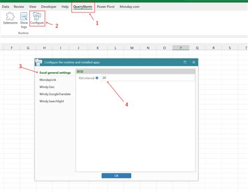Select the QueryStorm ribbon tab
248x193 pixels.
pos(83,7)
